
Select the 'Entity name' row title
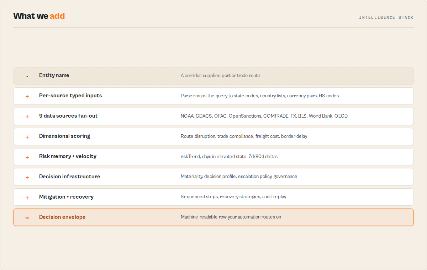[x=54, y=75]
